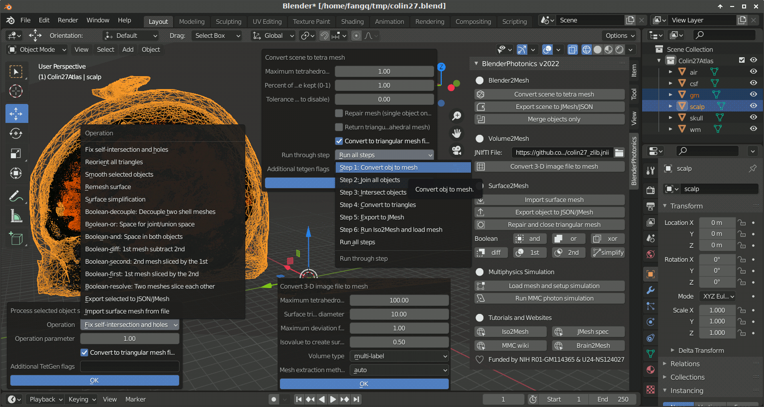Activate the Rotate tool
Viewport: 764px width, 407px height.
click(x=16, y=133)
